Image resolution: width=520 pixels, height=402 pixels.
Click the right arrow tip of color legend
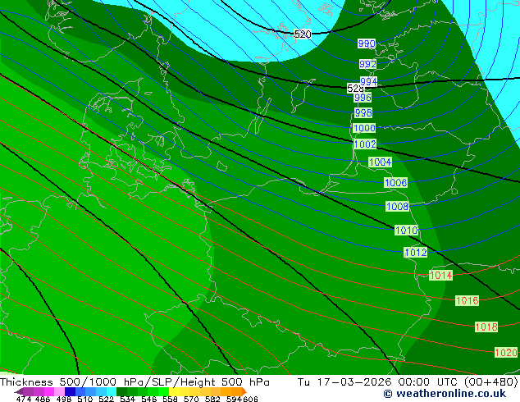pos(245,392)
